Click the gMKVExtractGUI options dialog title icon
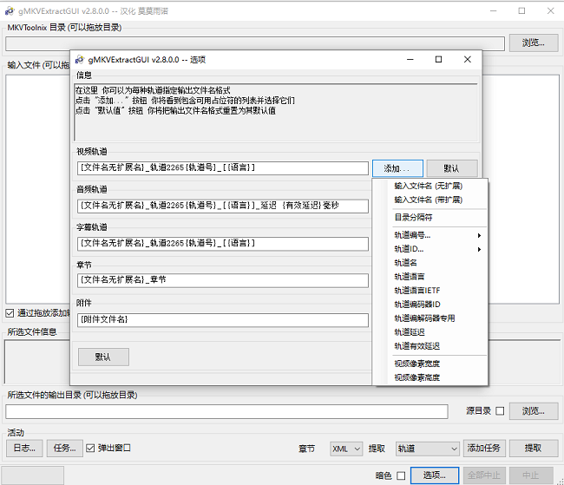The image size is (564, 485). coord(80,60)
